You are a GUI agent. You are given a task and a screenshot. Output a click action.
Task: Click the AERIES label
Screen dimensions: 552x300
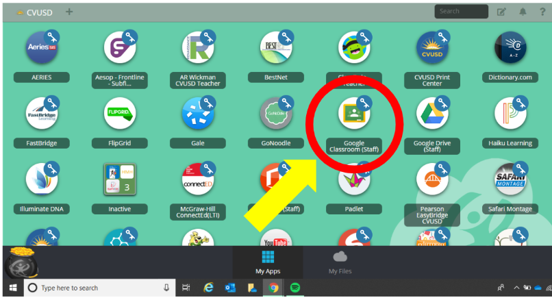(x=42, y=77)
